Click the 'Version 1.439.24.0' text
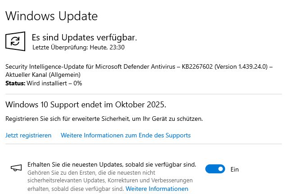Screen dimensions: 294x194 (241, 66)
